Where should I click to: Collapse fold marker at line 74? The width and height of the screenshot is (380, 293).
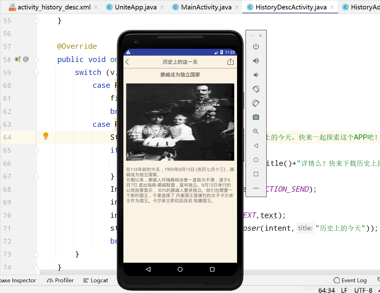(36, 267)
